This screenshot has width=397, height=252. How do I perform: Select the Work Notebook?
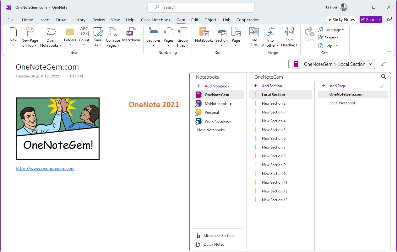218,121
